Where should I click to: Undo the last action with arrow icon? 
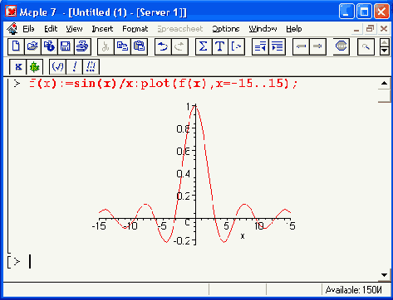(163, 46)
